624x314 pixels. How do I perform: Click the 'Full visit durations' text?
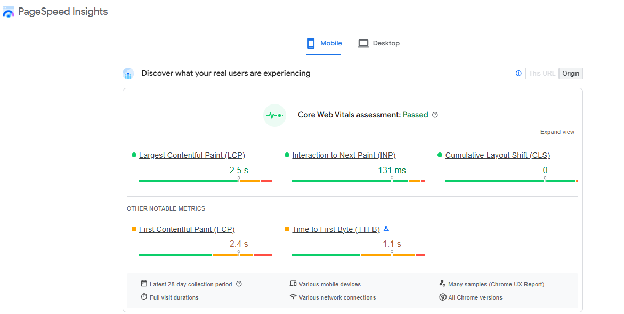point(174,297)
